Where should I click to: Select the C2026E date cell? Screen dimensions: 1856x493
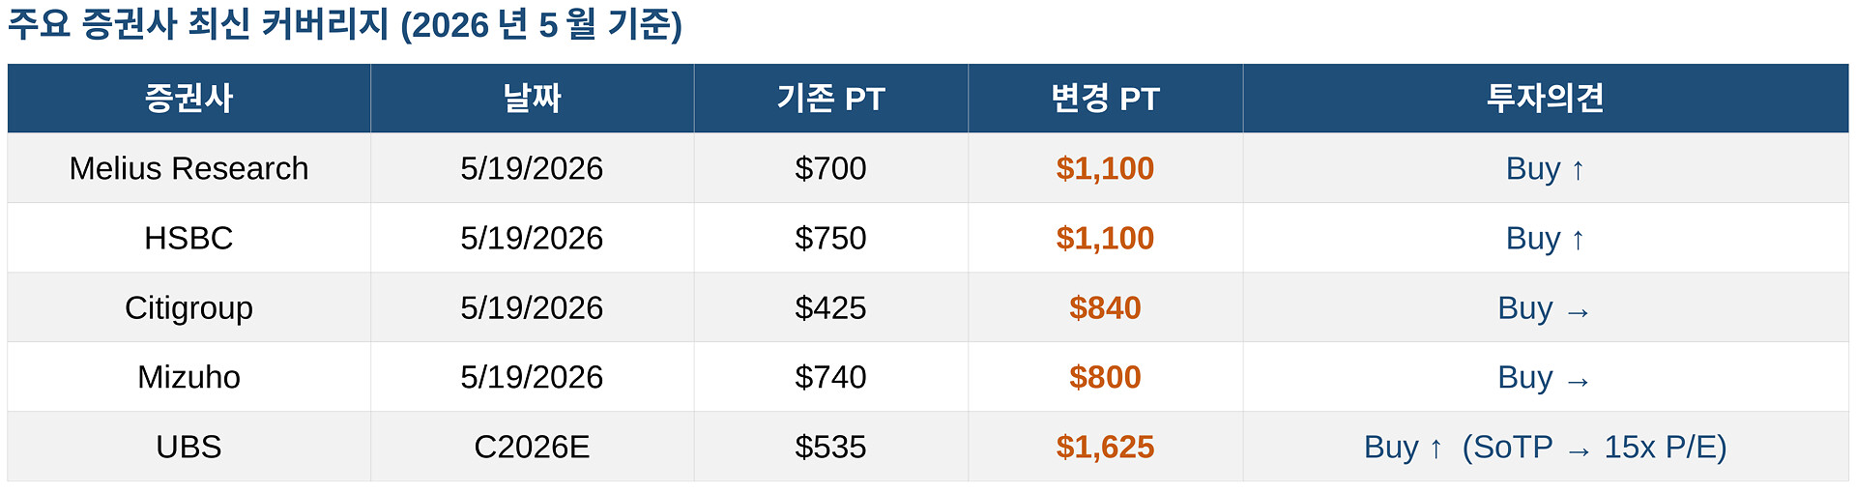(532, 447)
